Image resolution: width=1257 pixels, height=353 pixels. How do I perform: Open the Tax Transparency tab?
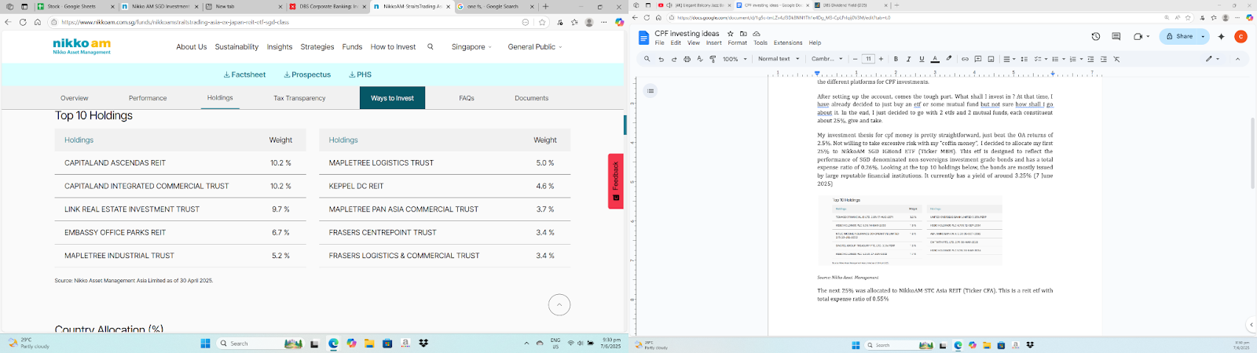pyautogui.click(x=299, y=98)
